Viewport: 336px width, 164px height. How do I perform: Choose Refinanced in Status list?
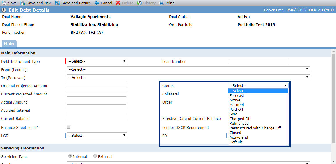pos(258,124)
